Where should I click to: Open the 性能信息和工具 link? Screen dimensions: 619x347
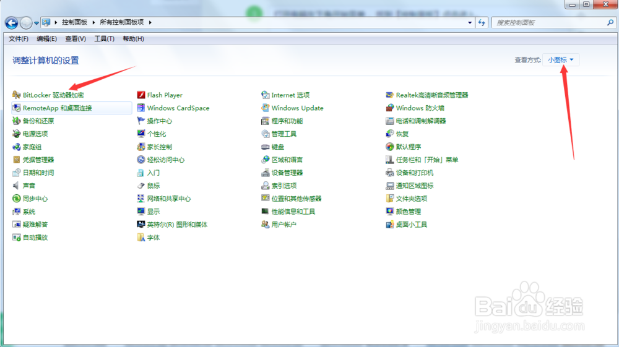tap(293, 212)
